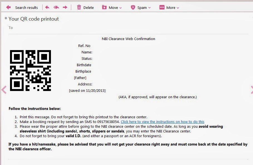Viewport: 253px width, 165px height.
Task: Click the Move folder icon
Action: tap(104, 7)
